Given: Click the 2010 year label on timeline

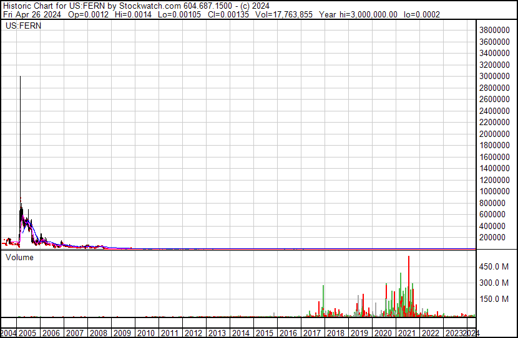Looking at the screenshot, I should (146, 333).
